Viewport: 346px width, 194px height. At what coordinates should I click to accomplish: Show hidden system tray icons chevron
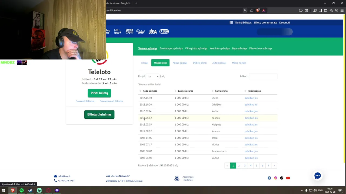pyautogui.click(x=302, y=190)
